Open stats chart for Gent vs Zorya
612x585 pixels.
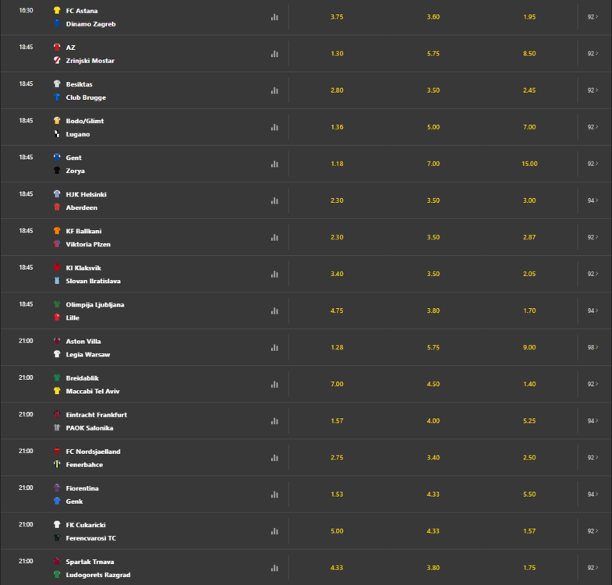274,164
